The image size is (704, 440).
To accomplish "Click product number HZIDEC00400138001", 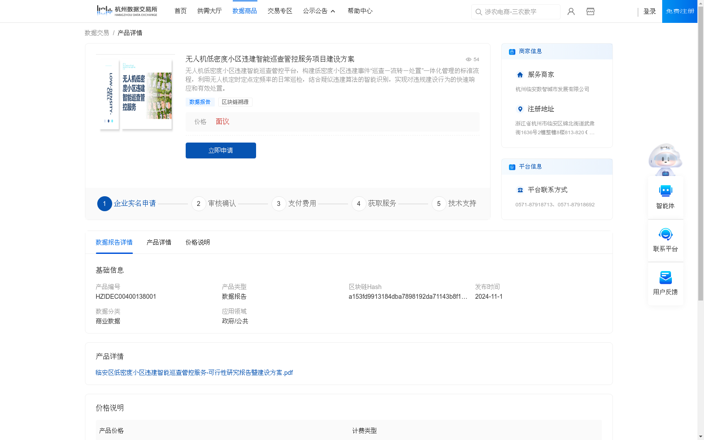I will tap(126, 297).
